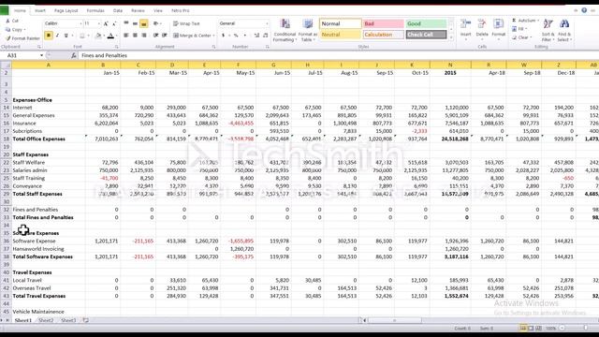The width and height of the screenshot is (599, 337).
Task: Click the formula bar text Fines and Penalties
Action: click(104, 56)
